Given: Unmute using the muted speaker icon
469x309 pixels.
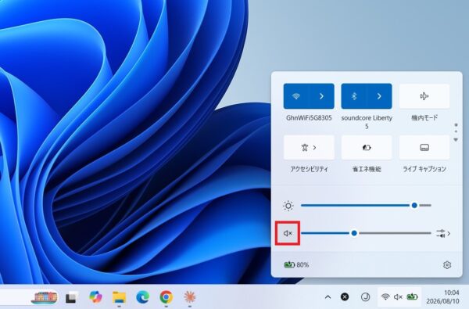Looking at the screenshot, I should point(288,233).
